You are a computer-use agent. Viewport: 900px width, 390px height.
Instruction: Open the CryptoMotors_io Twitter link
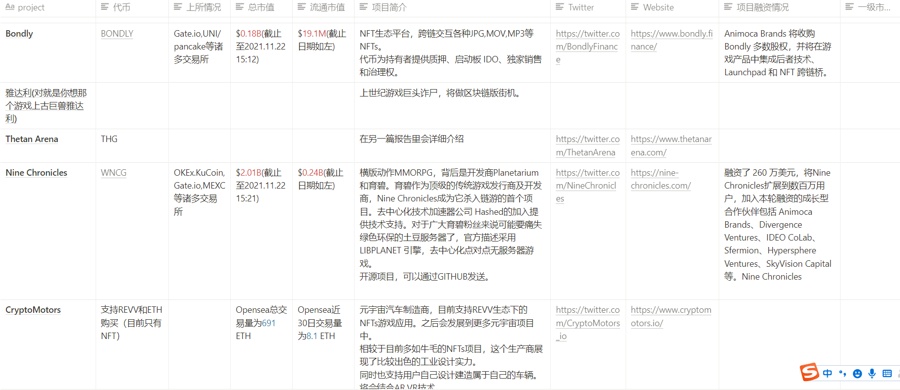pyautogui.click(x=587, y=323)
